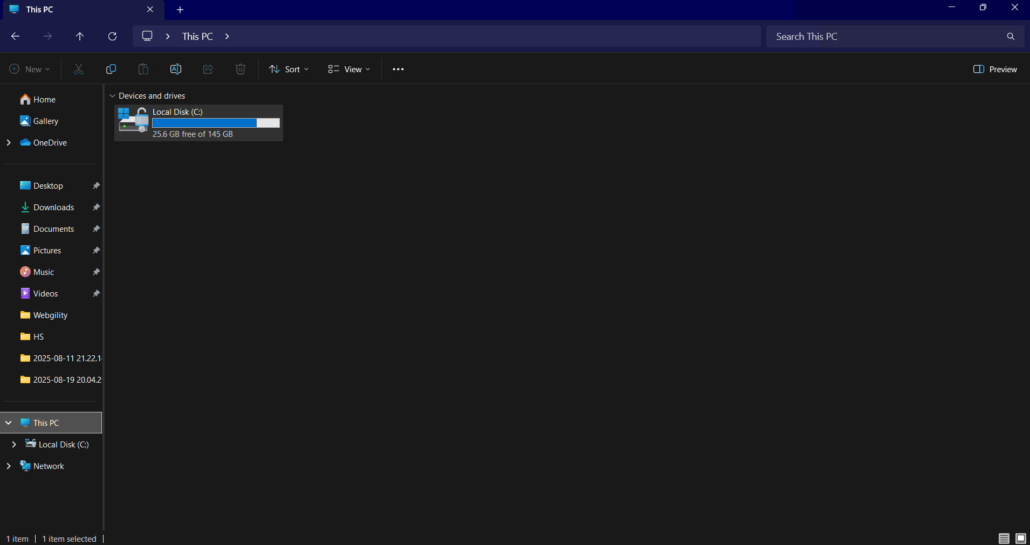Go up one folder level
Image resolution: width=1030 pixels, height=545 pixels.
coord(80,36)
